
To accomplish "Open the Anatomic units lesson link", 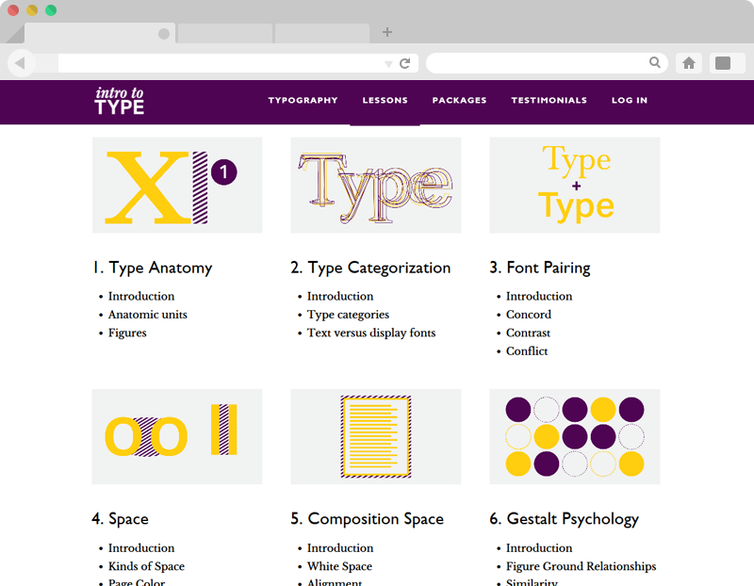I will tap(147, 315).
